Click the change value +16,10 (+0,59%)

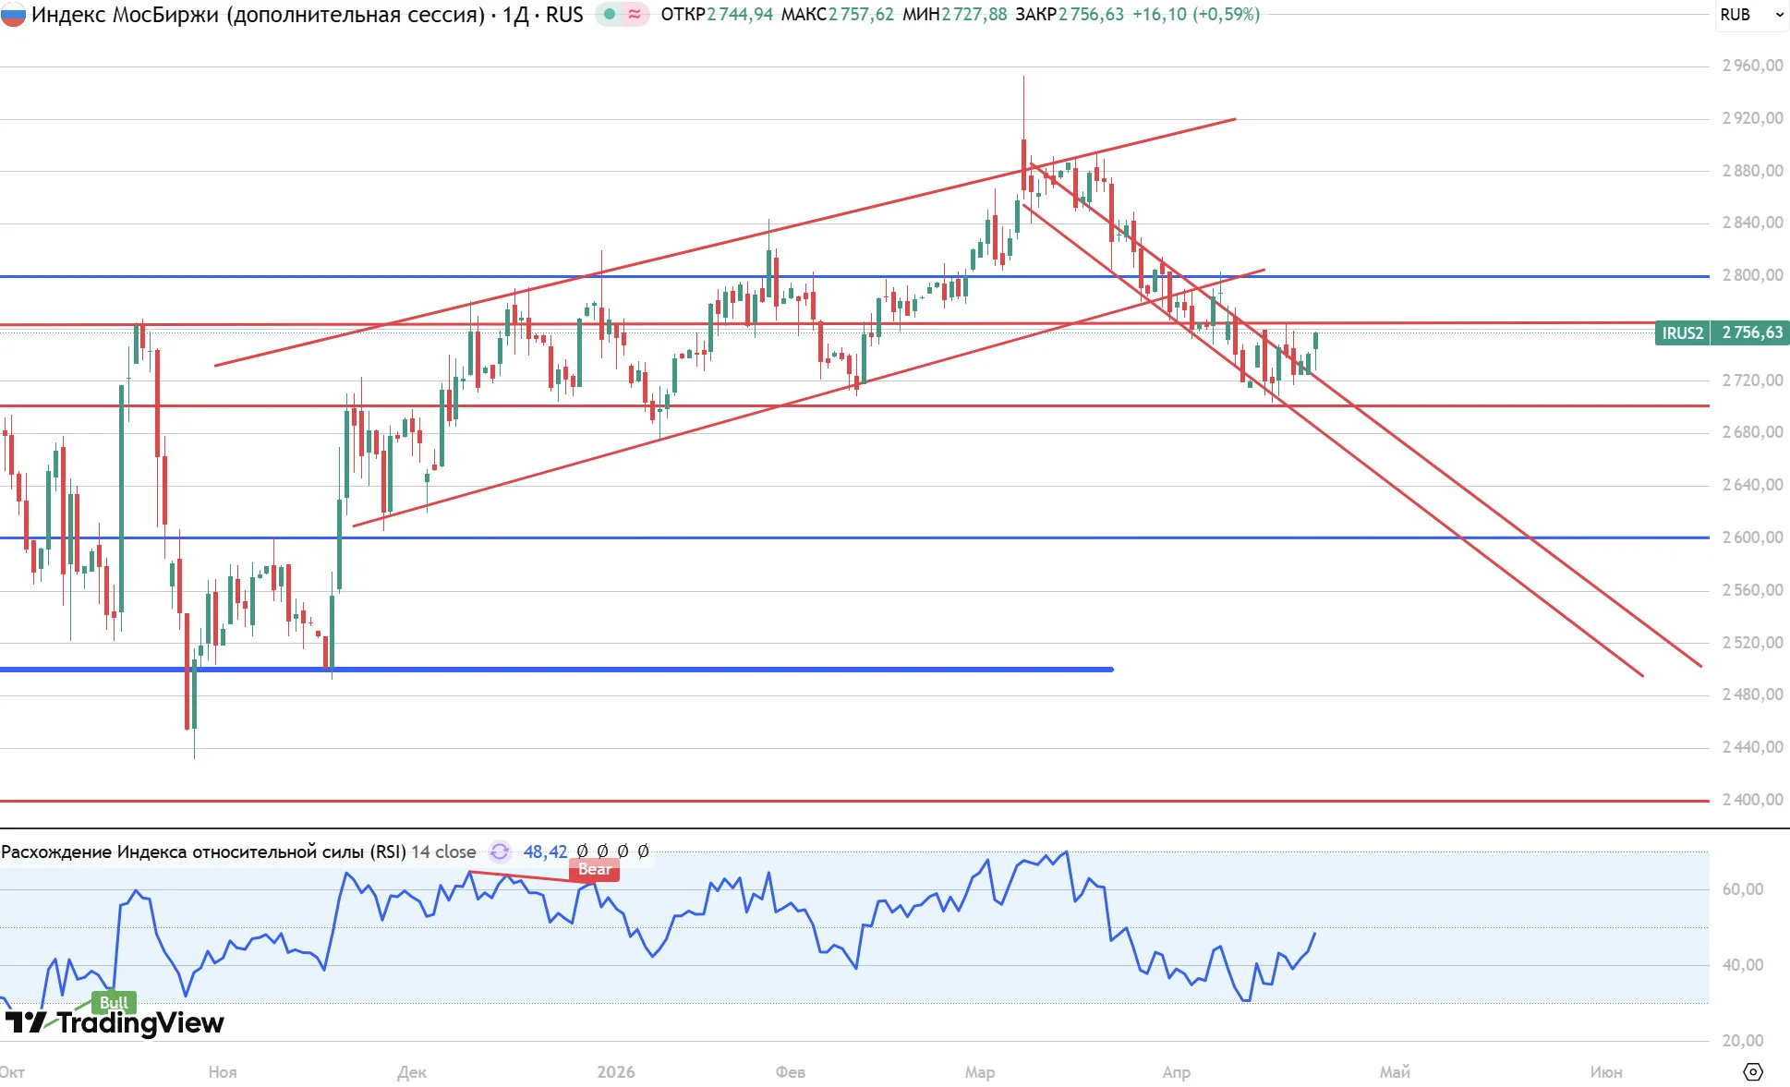point(1196,15)
